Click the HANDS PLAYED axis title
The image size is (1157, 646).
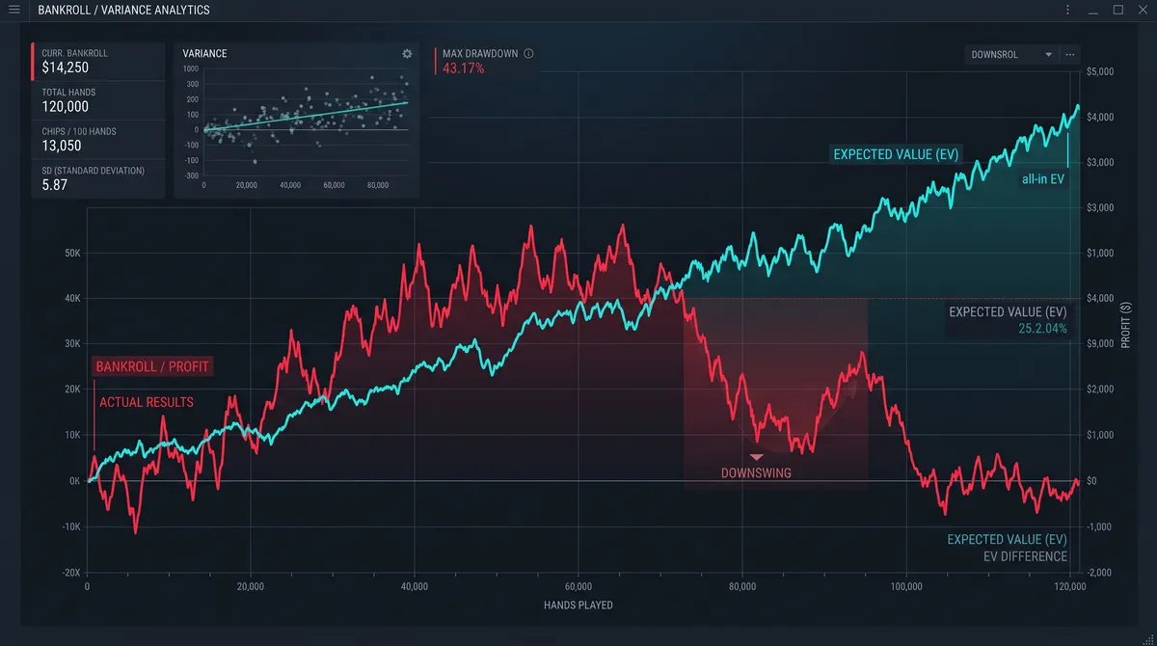coord(578,606)
